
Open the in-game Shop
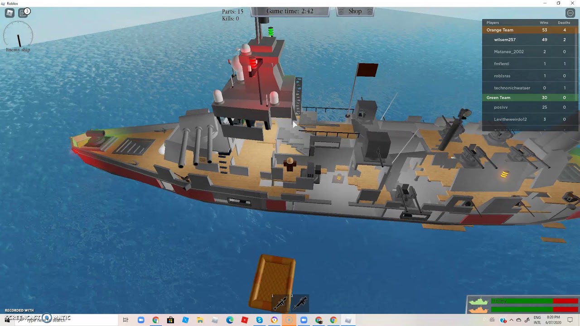point(355,11)
